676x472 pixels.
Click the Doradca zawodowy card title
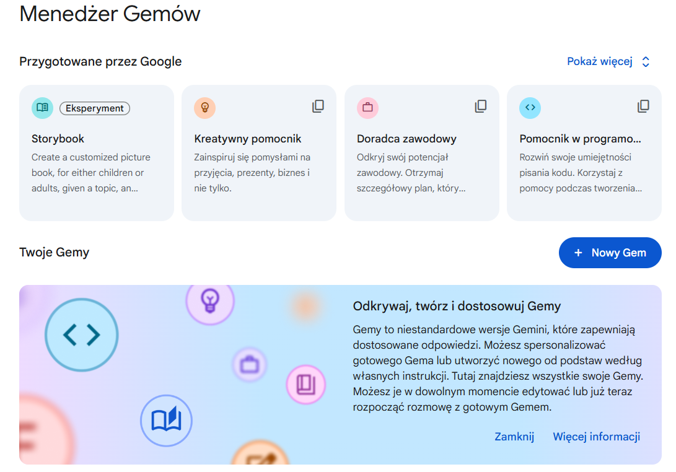(406, 139)
